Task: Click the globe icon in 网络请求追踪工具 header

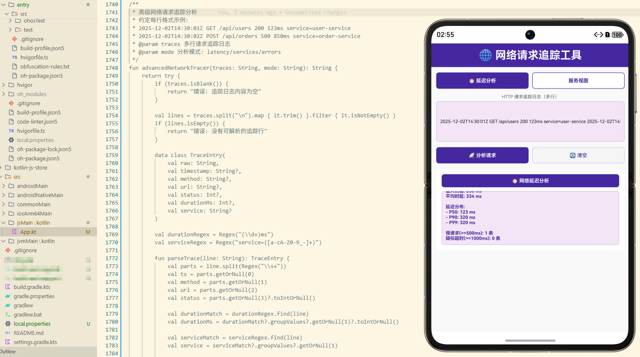Action: pyautogui.click(x=486, y=55)
